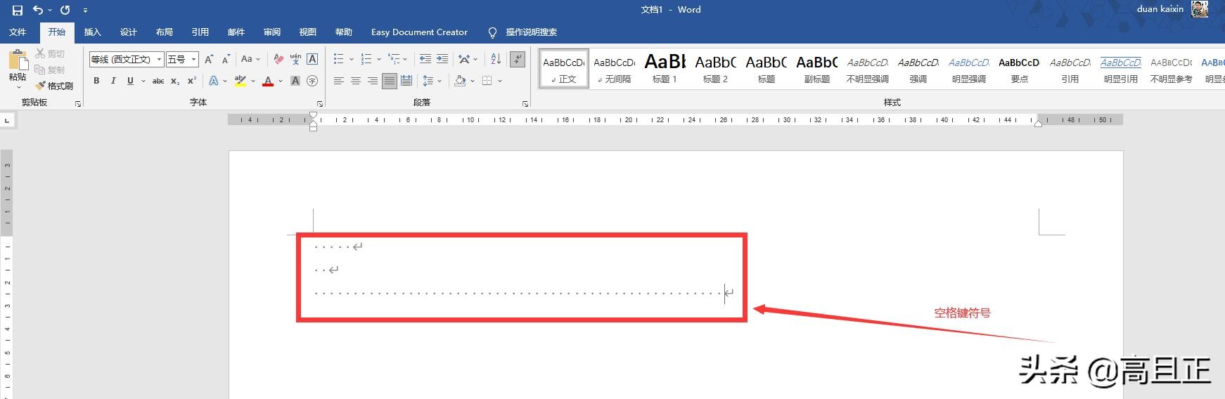This screenshot has height=399, width=1225.
Task: Toggle Justify paragraph alignment
Action: pyautogui.click(x=390, y=81)
